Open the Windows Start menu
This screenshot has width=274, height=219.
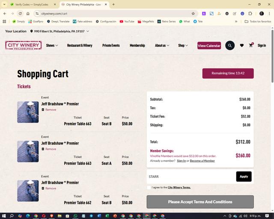(4, 216)
